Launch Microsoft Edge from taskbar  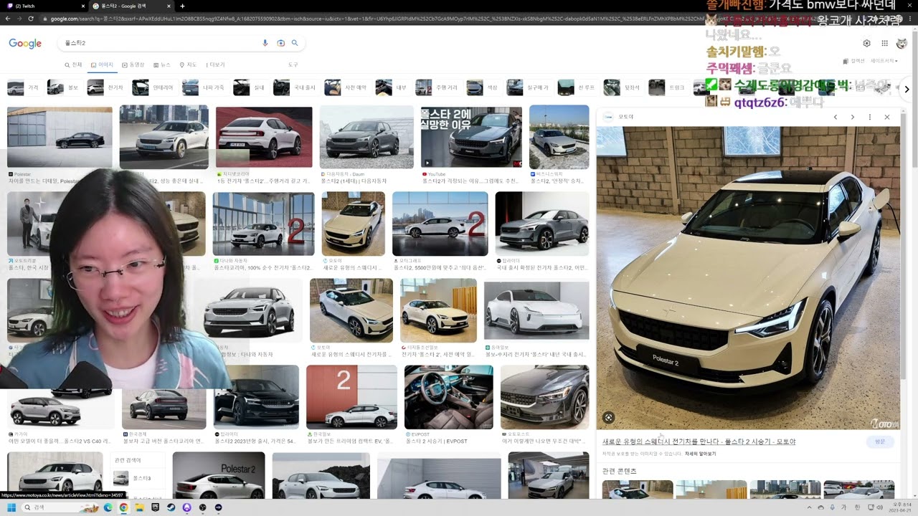[x=108, y=507]
